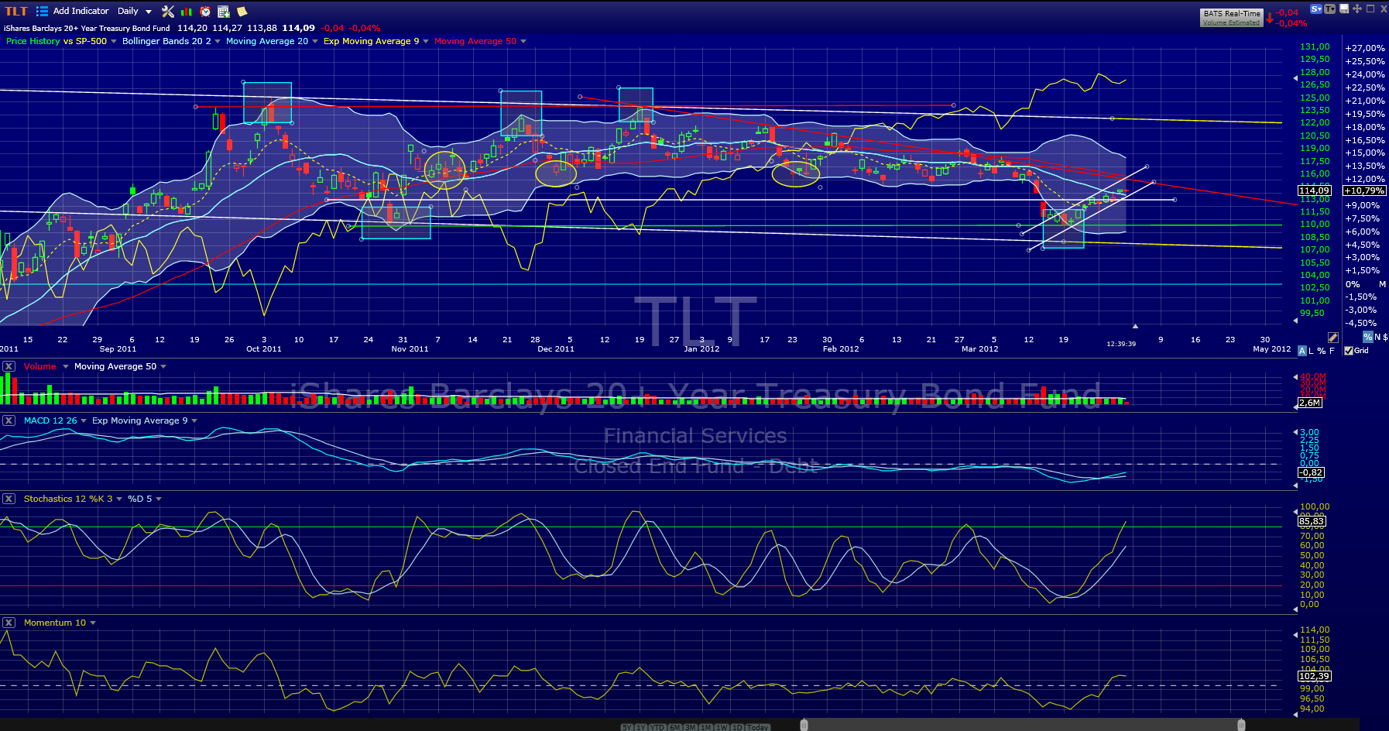1389x731 pixels.
Task: Open the price-pane Moving Average 50 menu
Action: [x=475, y=41]
